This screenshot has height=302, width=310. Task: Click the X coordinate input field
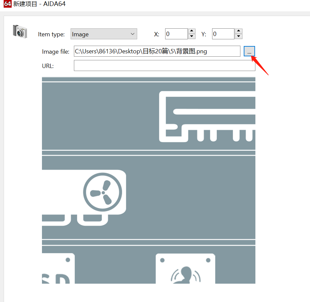click(x=176, y=34)
